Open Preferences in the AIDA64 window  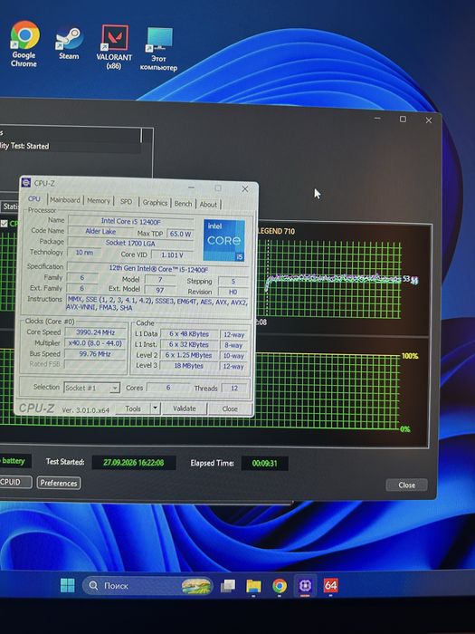59,483
